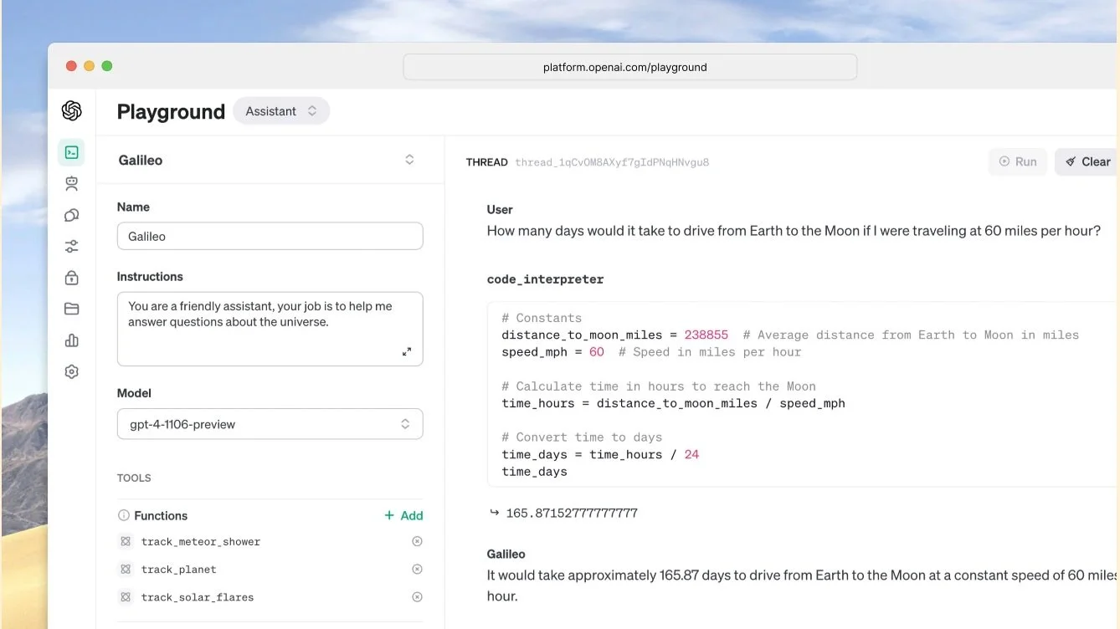Click the 'time_days = time_hours / 24' line

600,454
